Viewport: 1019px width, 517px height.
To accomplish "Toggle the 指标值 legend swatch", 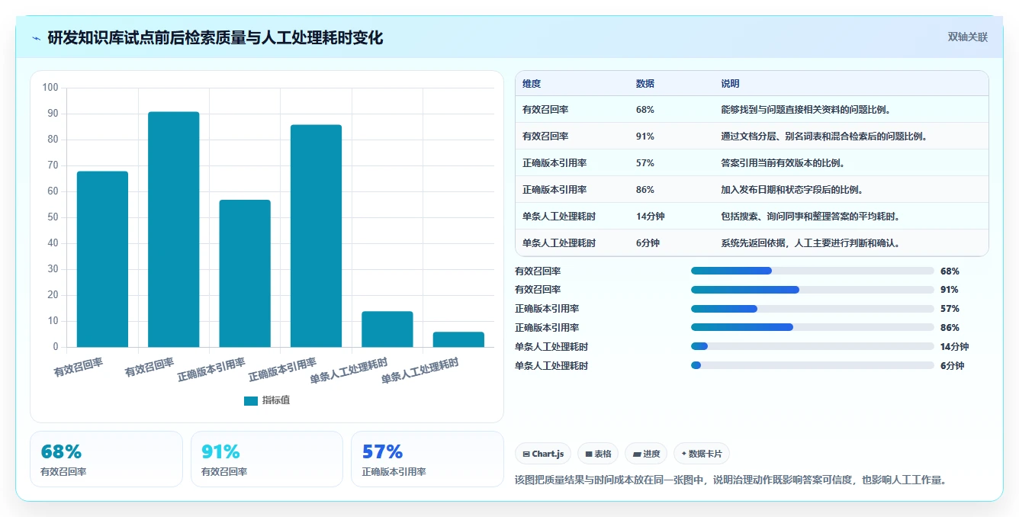I will (251, 400).
